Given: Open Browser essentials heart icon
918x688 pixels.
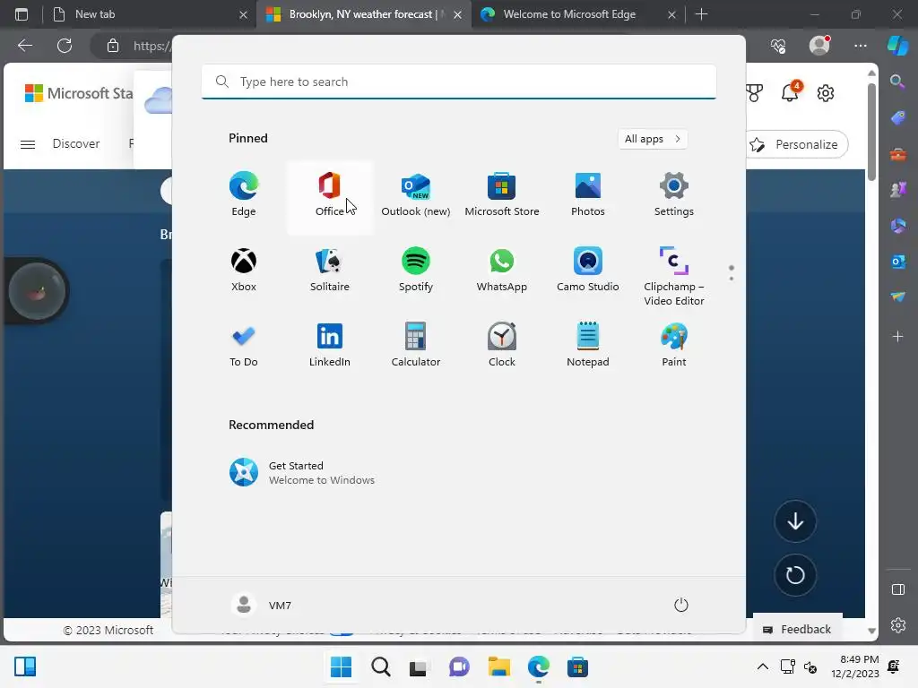Looking at the screenshot, I should (778, 46).
